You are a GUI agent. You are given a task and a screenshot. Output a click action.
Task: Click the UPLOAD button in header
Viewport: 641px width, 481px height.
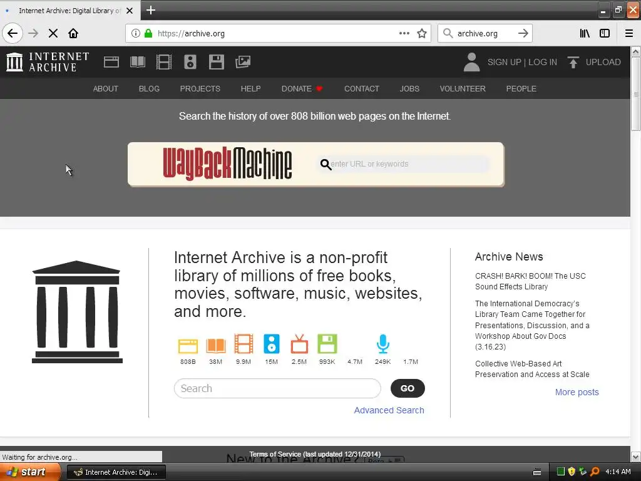point(594,62)
